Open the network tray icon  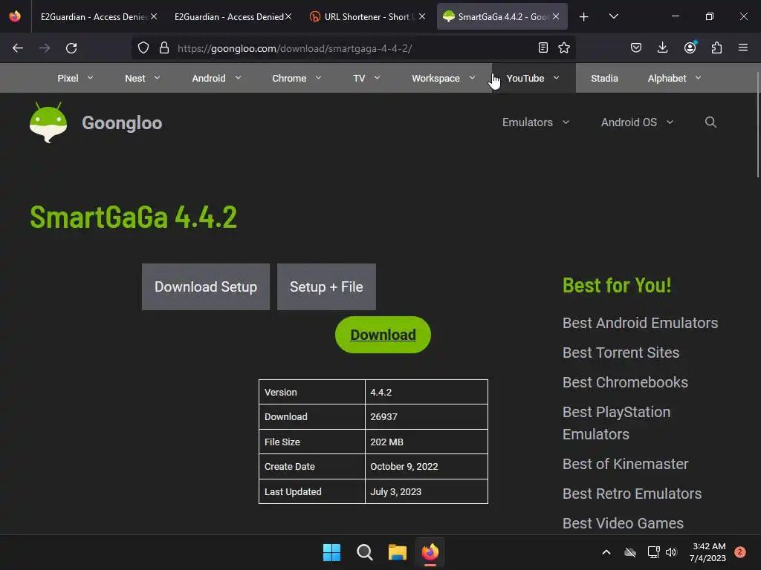click(653, 552)
